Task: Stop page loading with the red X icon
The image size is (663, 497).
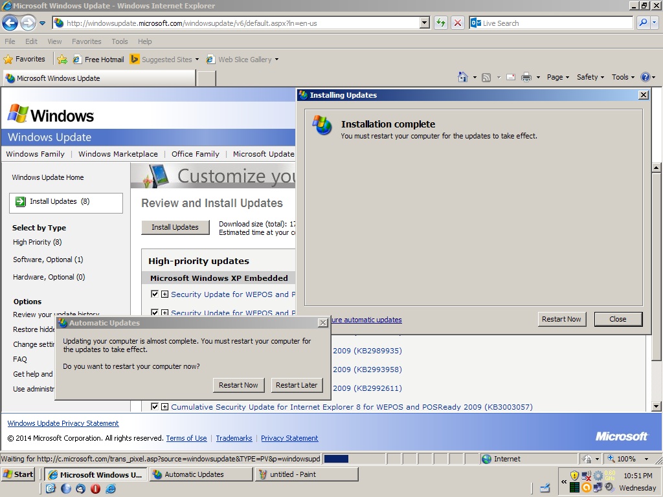Action: (x=458, y=23)
